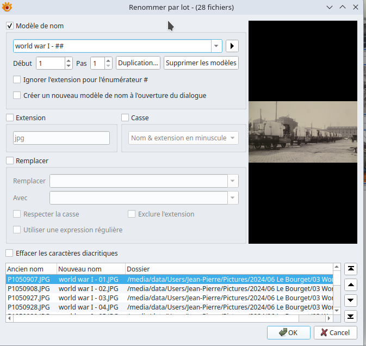Expand the Casse mode dropdown
The image size is (366, 346).
coord(233,138)
